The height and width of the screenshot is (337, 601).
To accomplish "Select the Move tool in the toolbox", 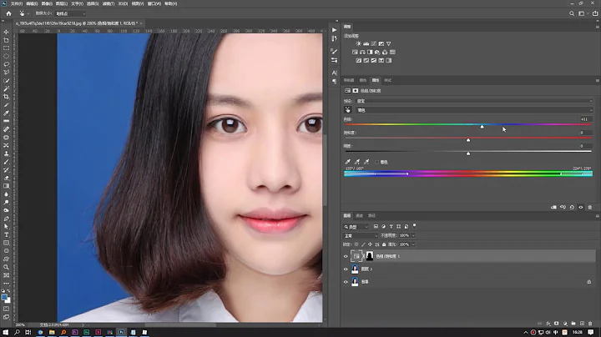I will pyautogui.click(x=6, y=33).
